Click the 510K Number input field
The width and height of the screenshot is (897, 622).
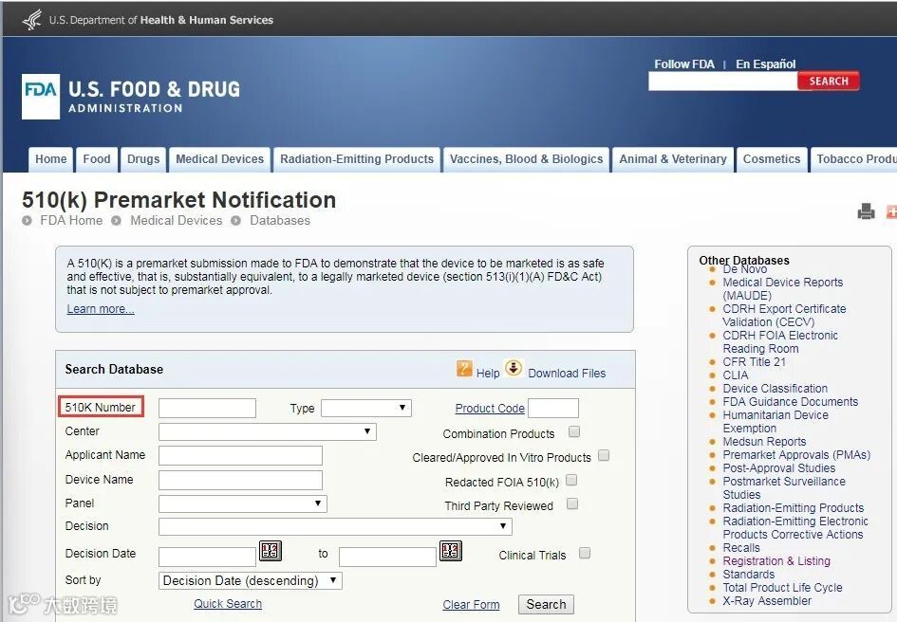point(207,408)
